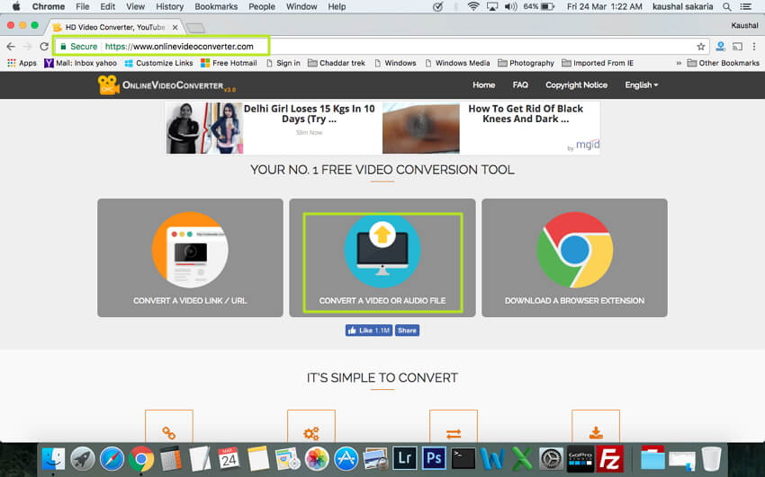765x477 pixels.
Task: Click the OnlineVideoConverter camera logo
Action: pos(108,84)
